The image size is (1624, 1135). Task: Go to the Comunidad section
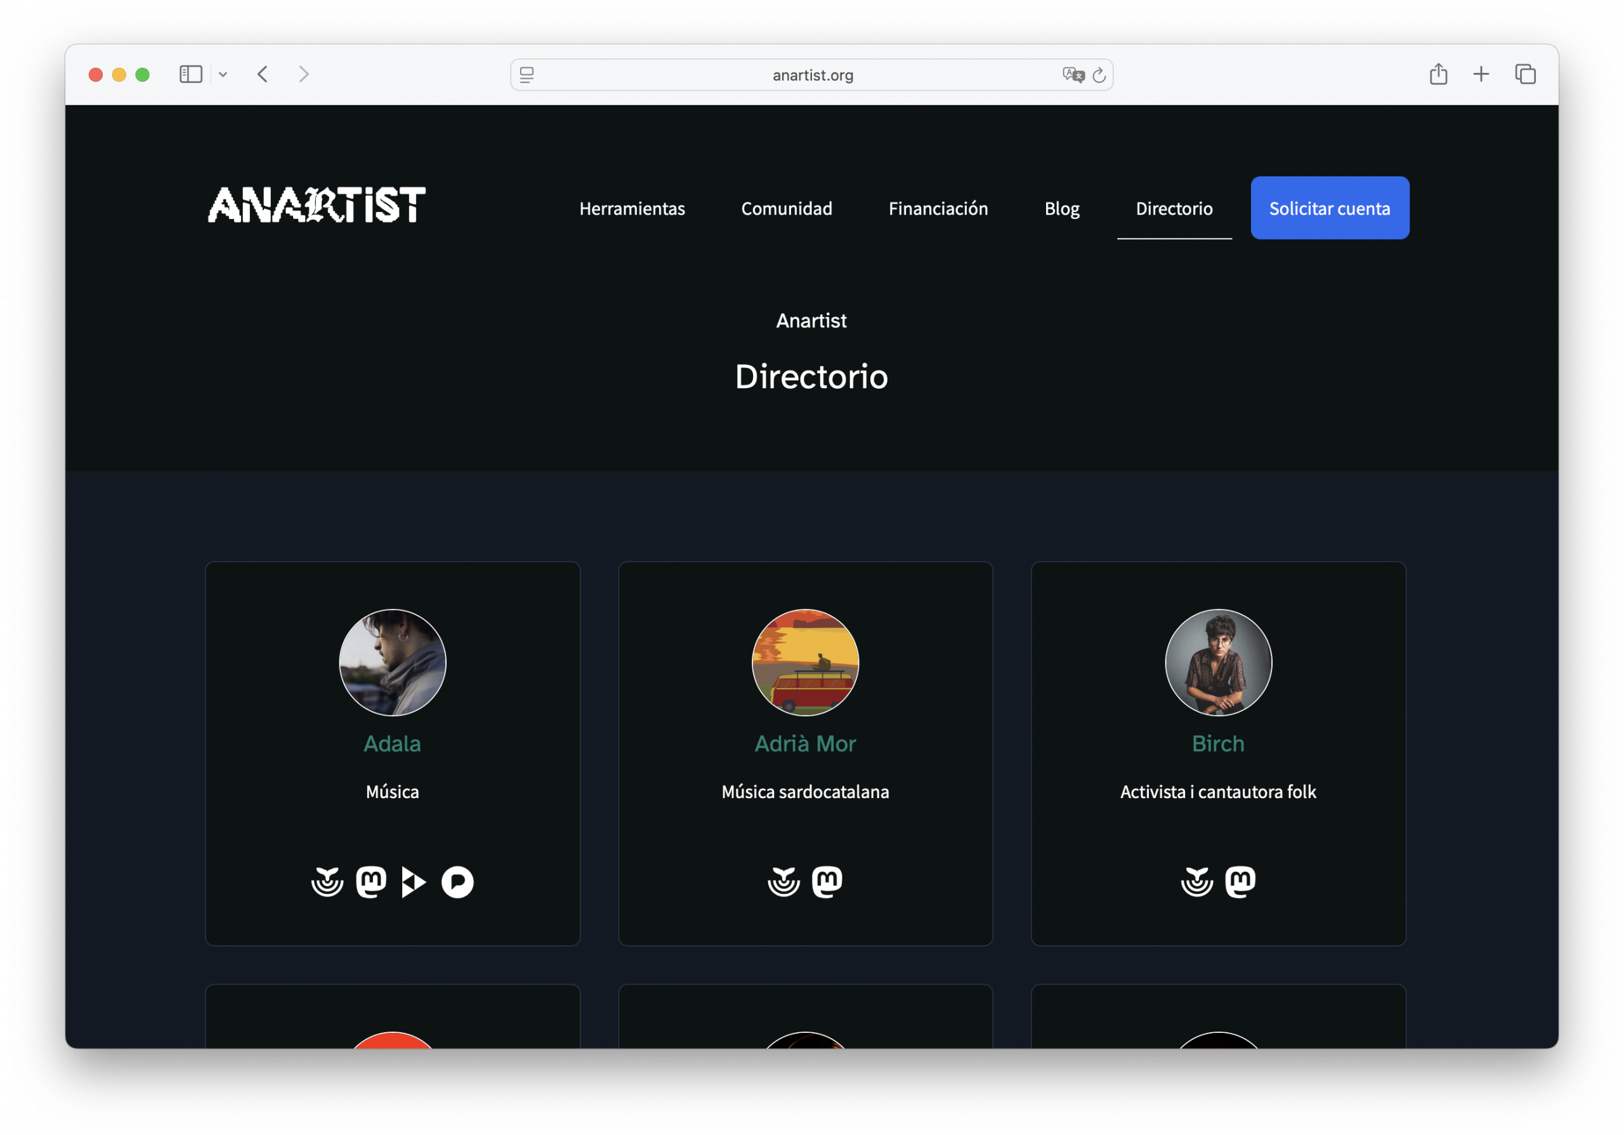tap(787, 209)
